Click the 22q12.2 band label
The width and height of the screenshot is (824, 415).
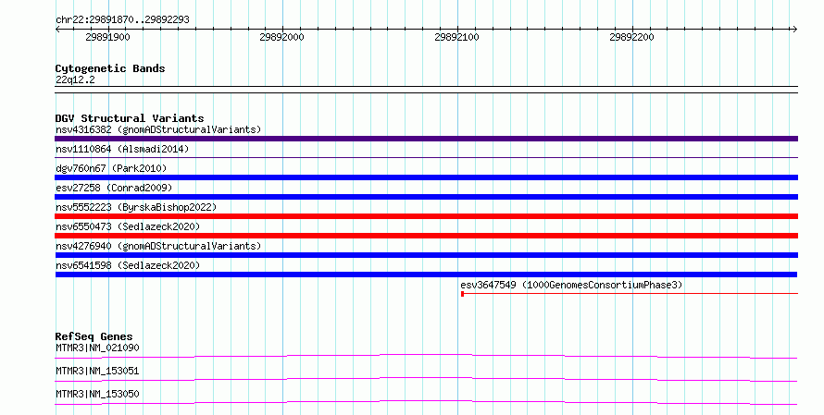(75, 79)
